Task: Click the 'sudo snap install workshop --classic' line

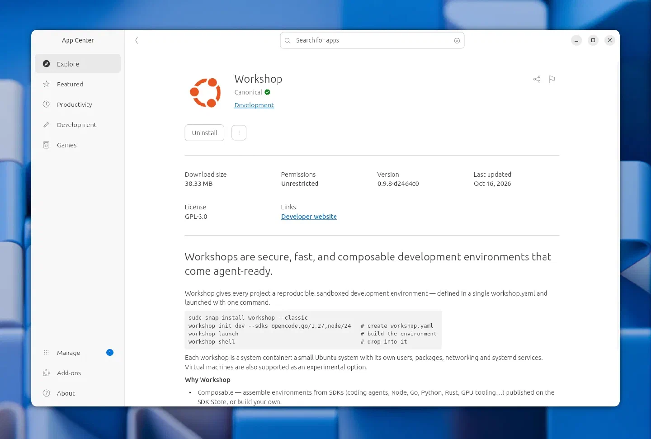Action: 248,318
